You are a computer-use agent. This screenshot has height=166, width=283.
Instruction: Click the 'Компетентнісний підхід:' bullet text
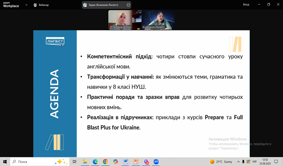120,56
